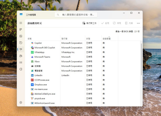
Task: Click the ms-teams.exe icon
Action: pos(32,89)
